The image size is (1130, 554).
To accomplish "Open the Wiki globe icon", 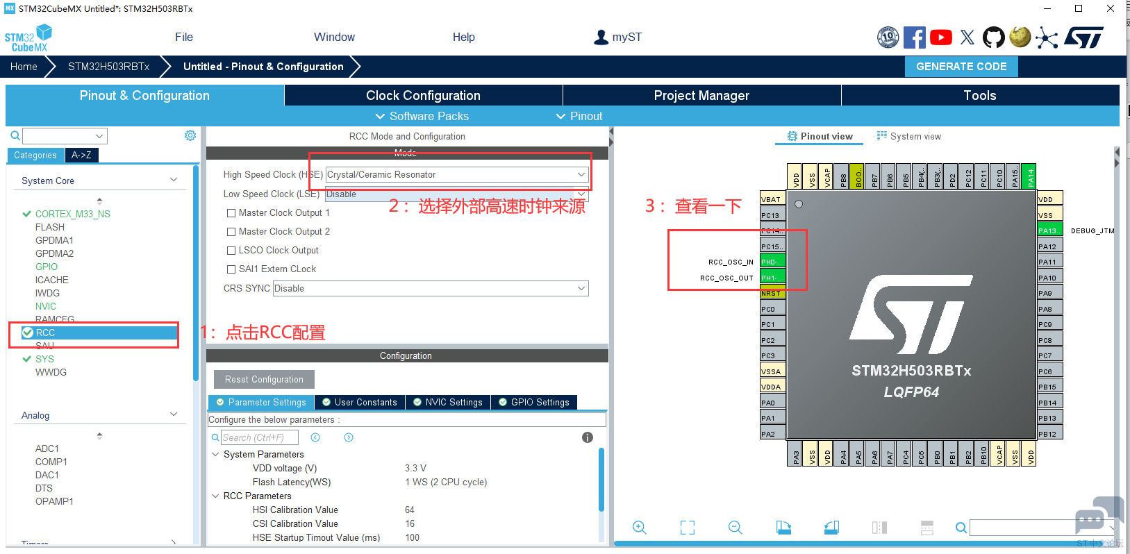I will pyautogui.click(x=1020, y=37).
